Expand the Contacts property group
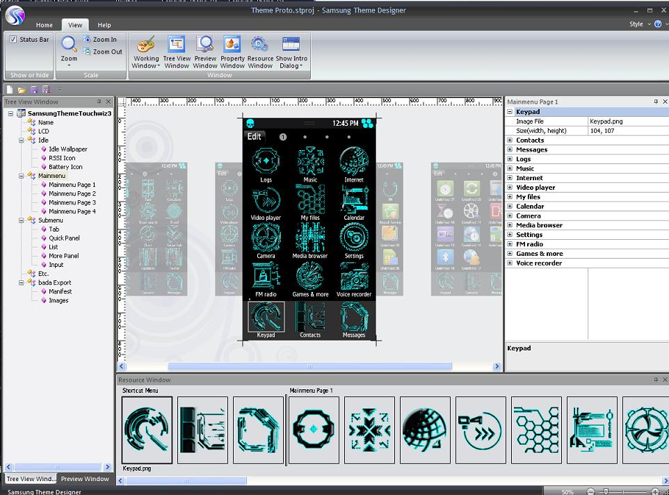Image resolution: width=669 pixels, height=495 pixels. click(510, 140)
